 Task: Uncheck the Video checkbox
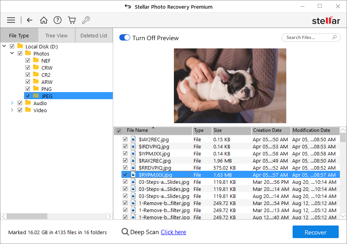[20, 110]
